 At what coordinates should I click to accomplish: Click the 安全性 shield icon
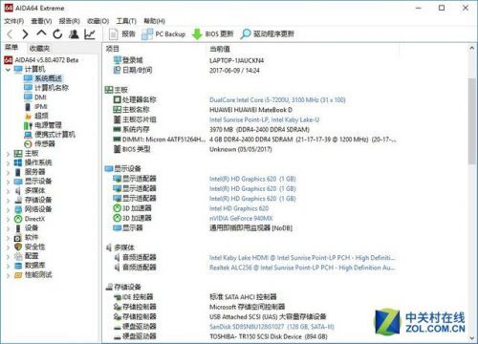(18, 247)
